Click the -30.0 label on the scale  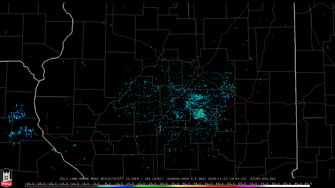pos(29,184)
